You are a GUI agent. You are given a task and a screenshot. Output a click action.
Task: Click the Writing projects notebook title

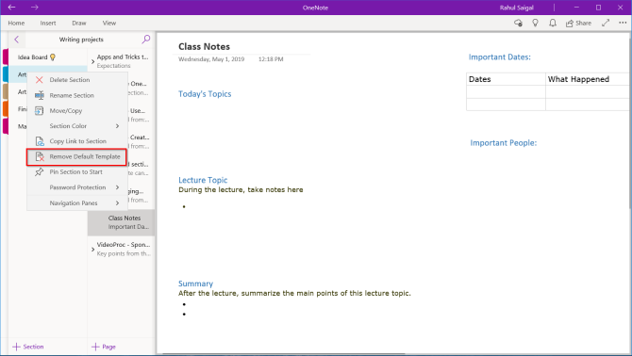point(81,40)
